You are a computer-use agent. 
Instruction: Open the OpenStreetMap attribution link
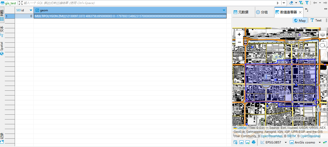coord(271,136)
